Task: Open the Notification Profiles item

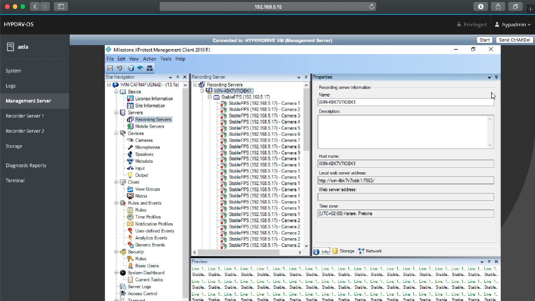Action: pyautogui.click(x=154, y=224)
